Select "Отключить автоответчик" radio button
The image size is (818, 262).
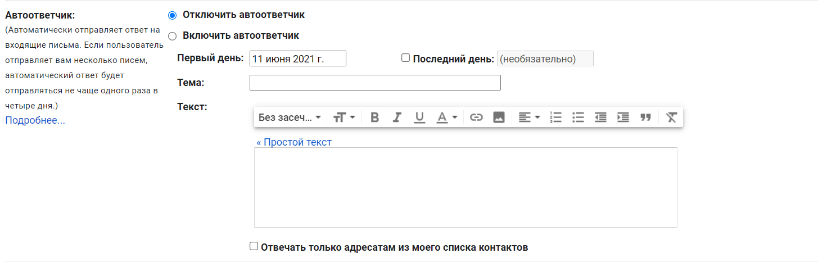[x=172, y=15]
